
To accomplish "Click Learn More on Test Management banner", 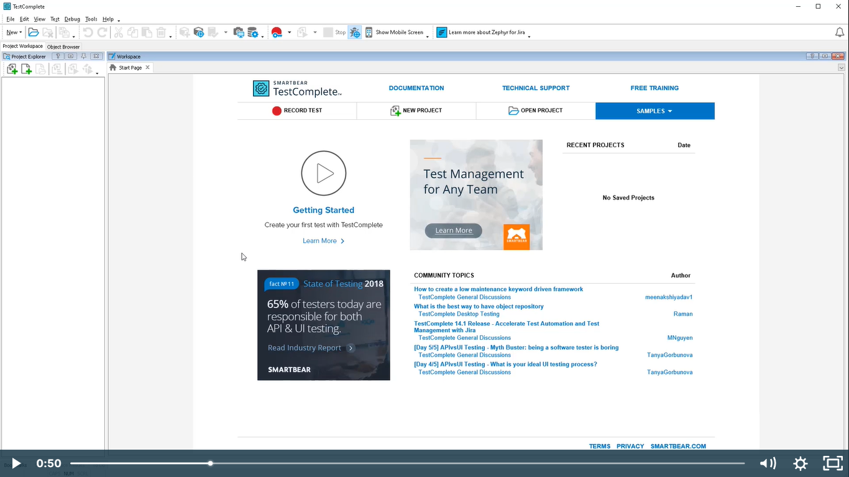I will click(454, 230).
